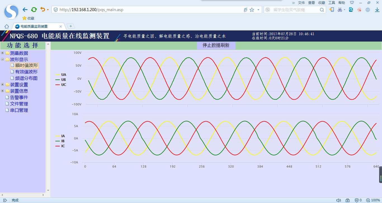Toggle the IC current legend series
This screenshot has width=382, height=203.
coord(60,146)
